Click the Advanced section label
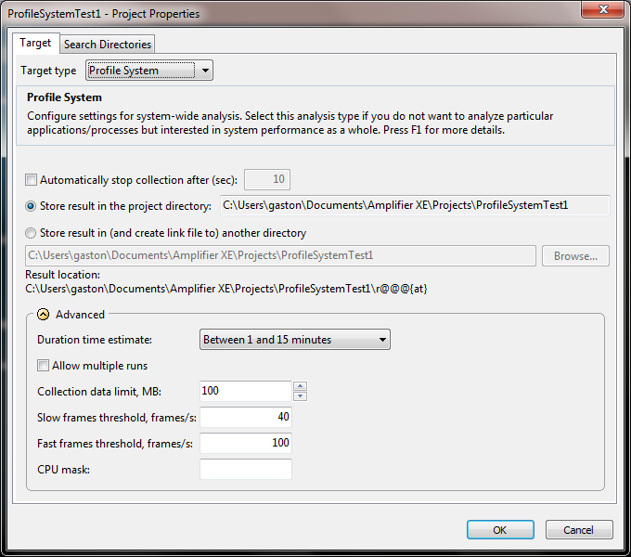The image size is (631, 557). (80, 315)
